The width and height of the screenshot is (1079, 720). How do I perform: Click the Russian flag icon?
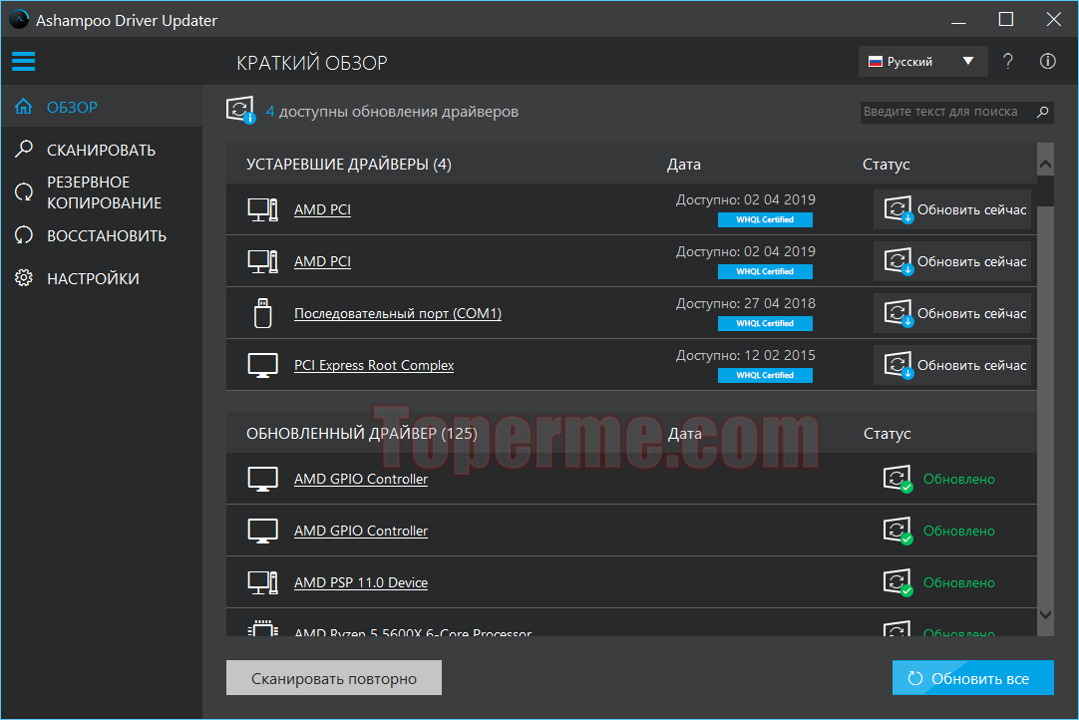tap(876, 61)
